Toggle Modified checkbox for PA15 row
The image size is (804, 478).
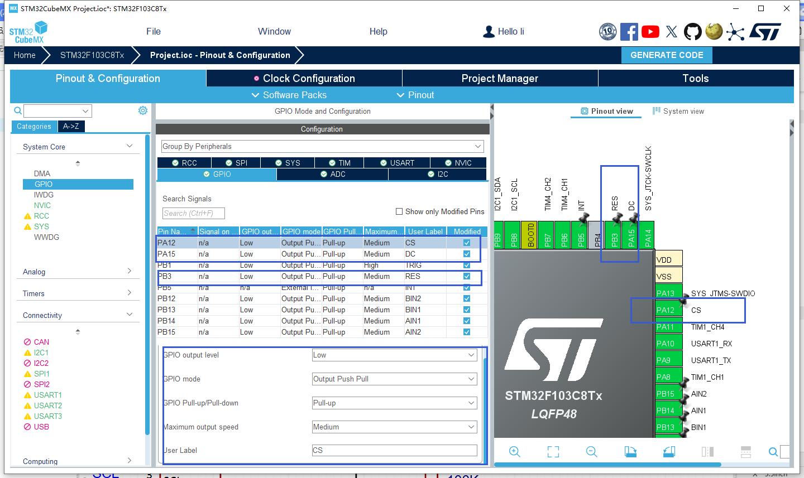(467, 254)
